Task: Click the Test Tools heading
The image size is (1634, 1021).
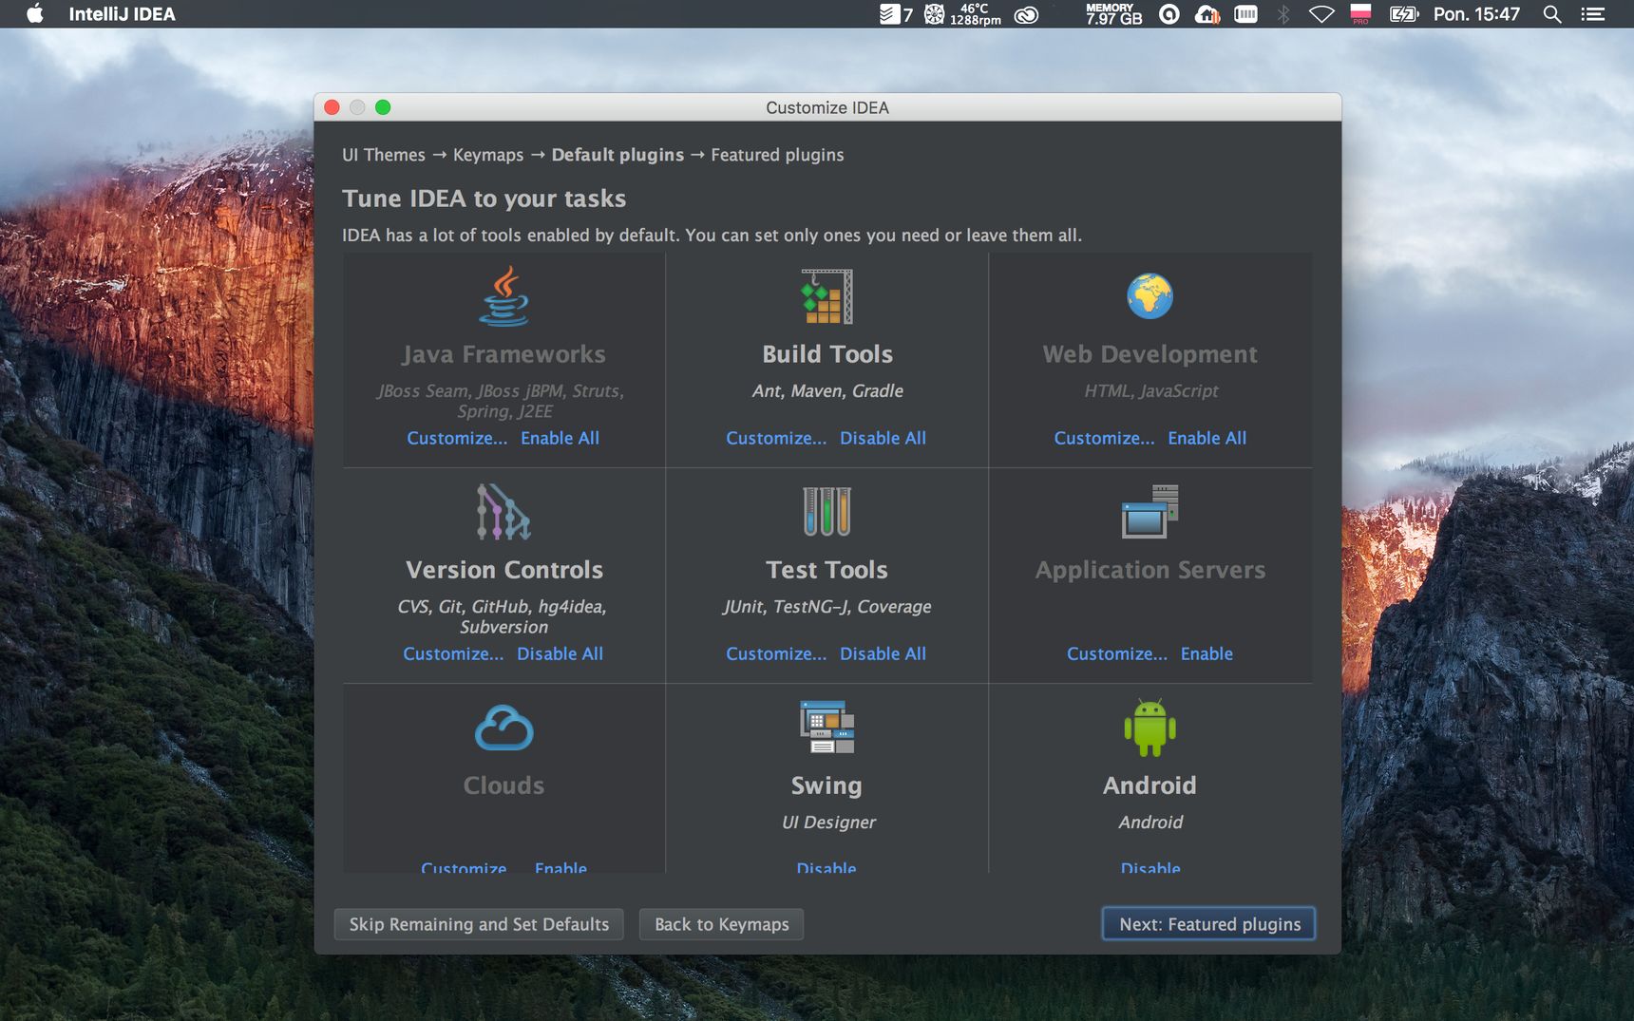Action: coord(826,570)
